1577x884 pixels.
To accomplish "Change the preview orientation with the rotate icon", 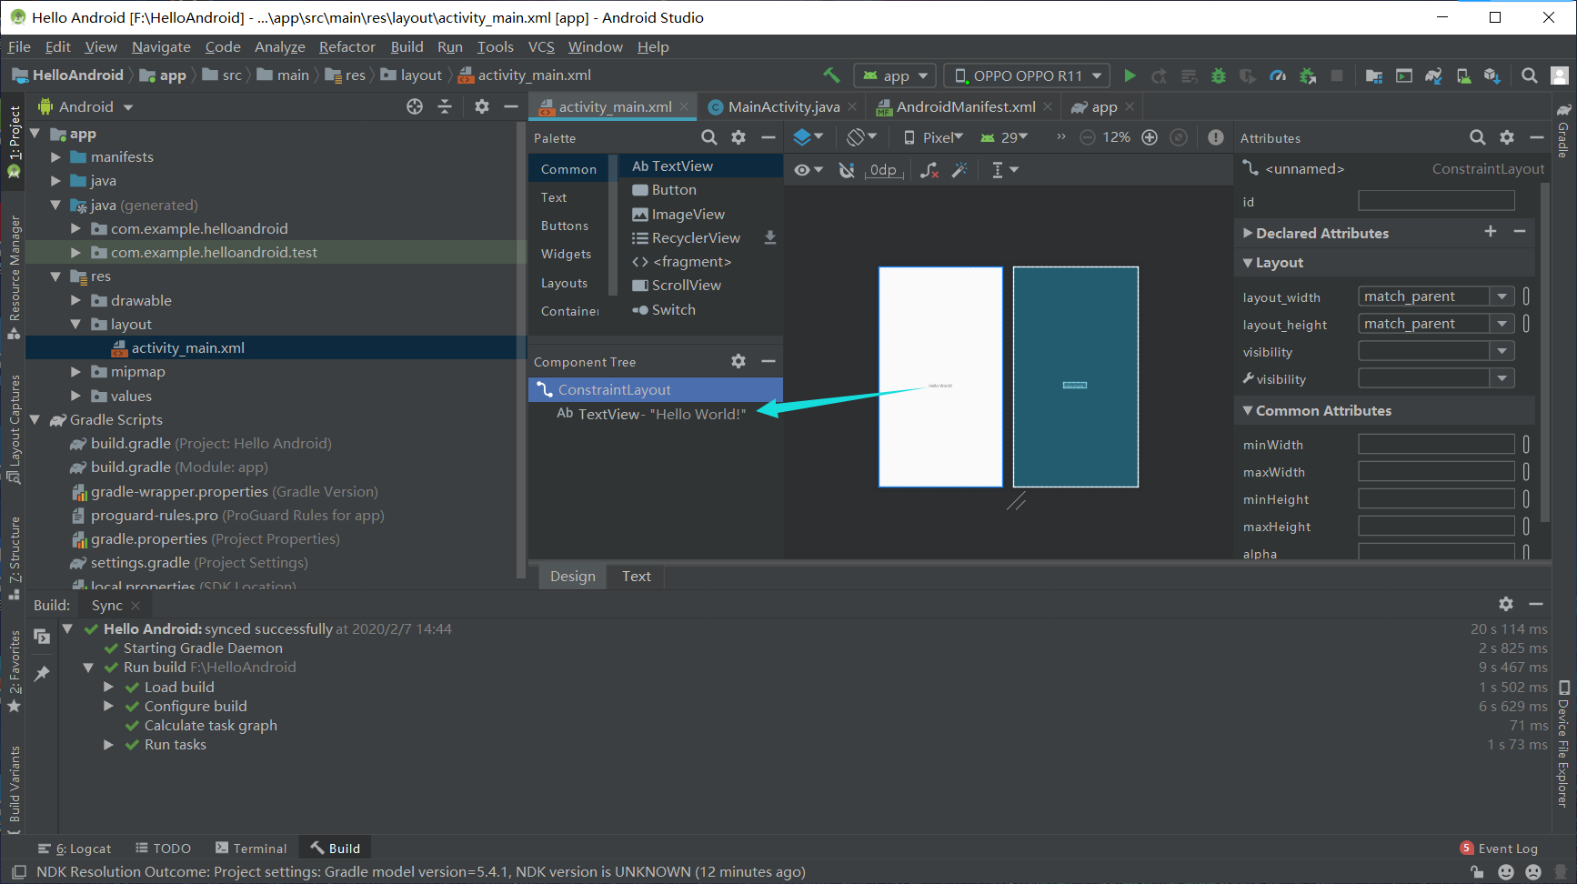I will coord(861,137).
